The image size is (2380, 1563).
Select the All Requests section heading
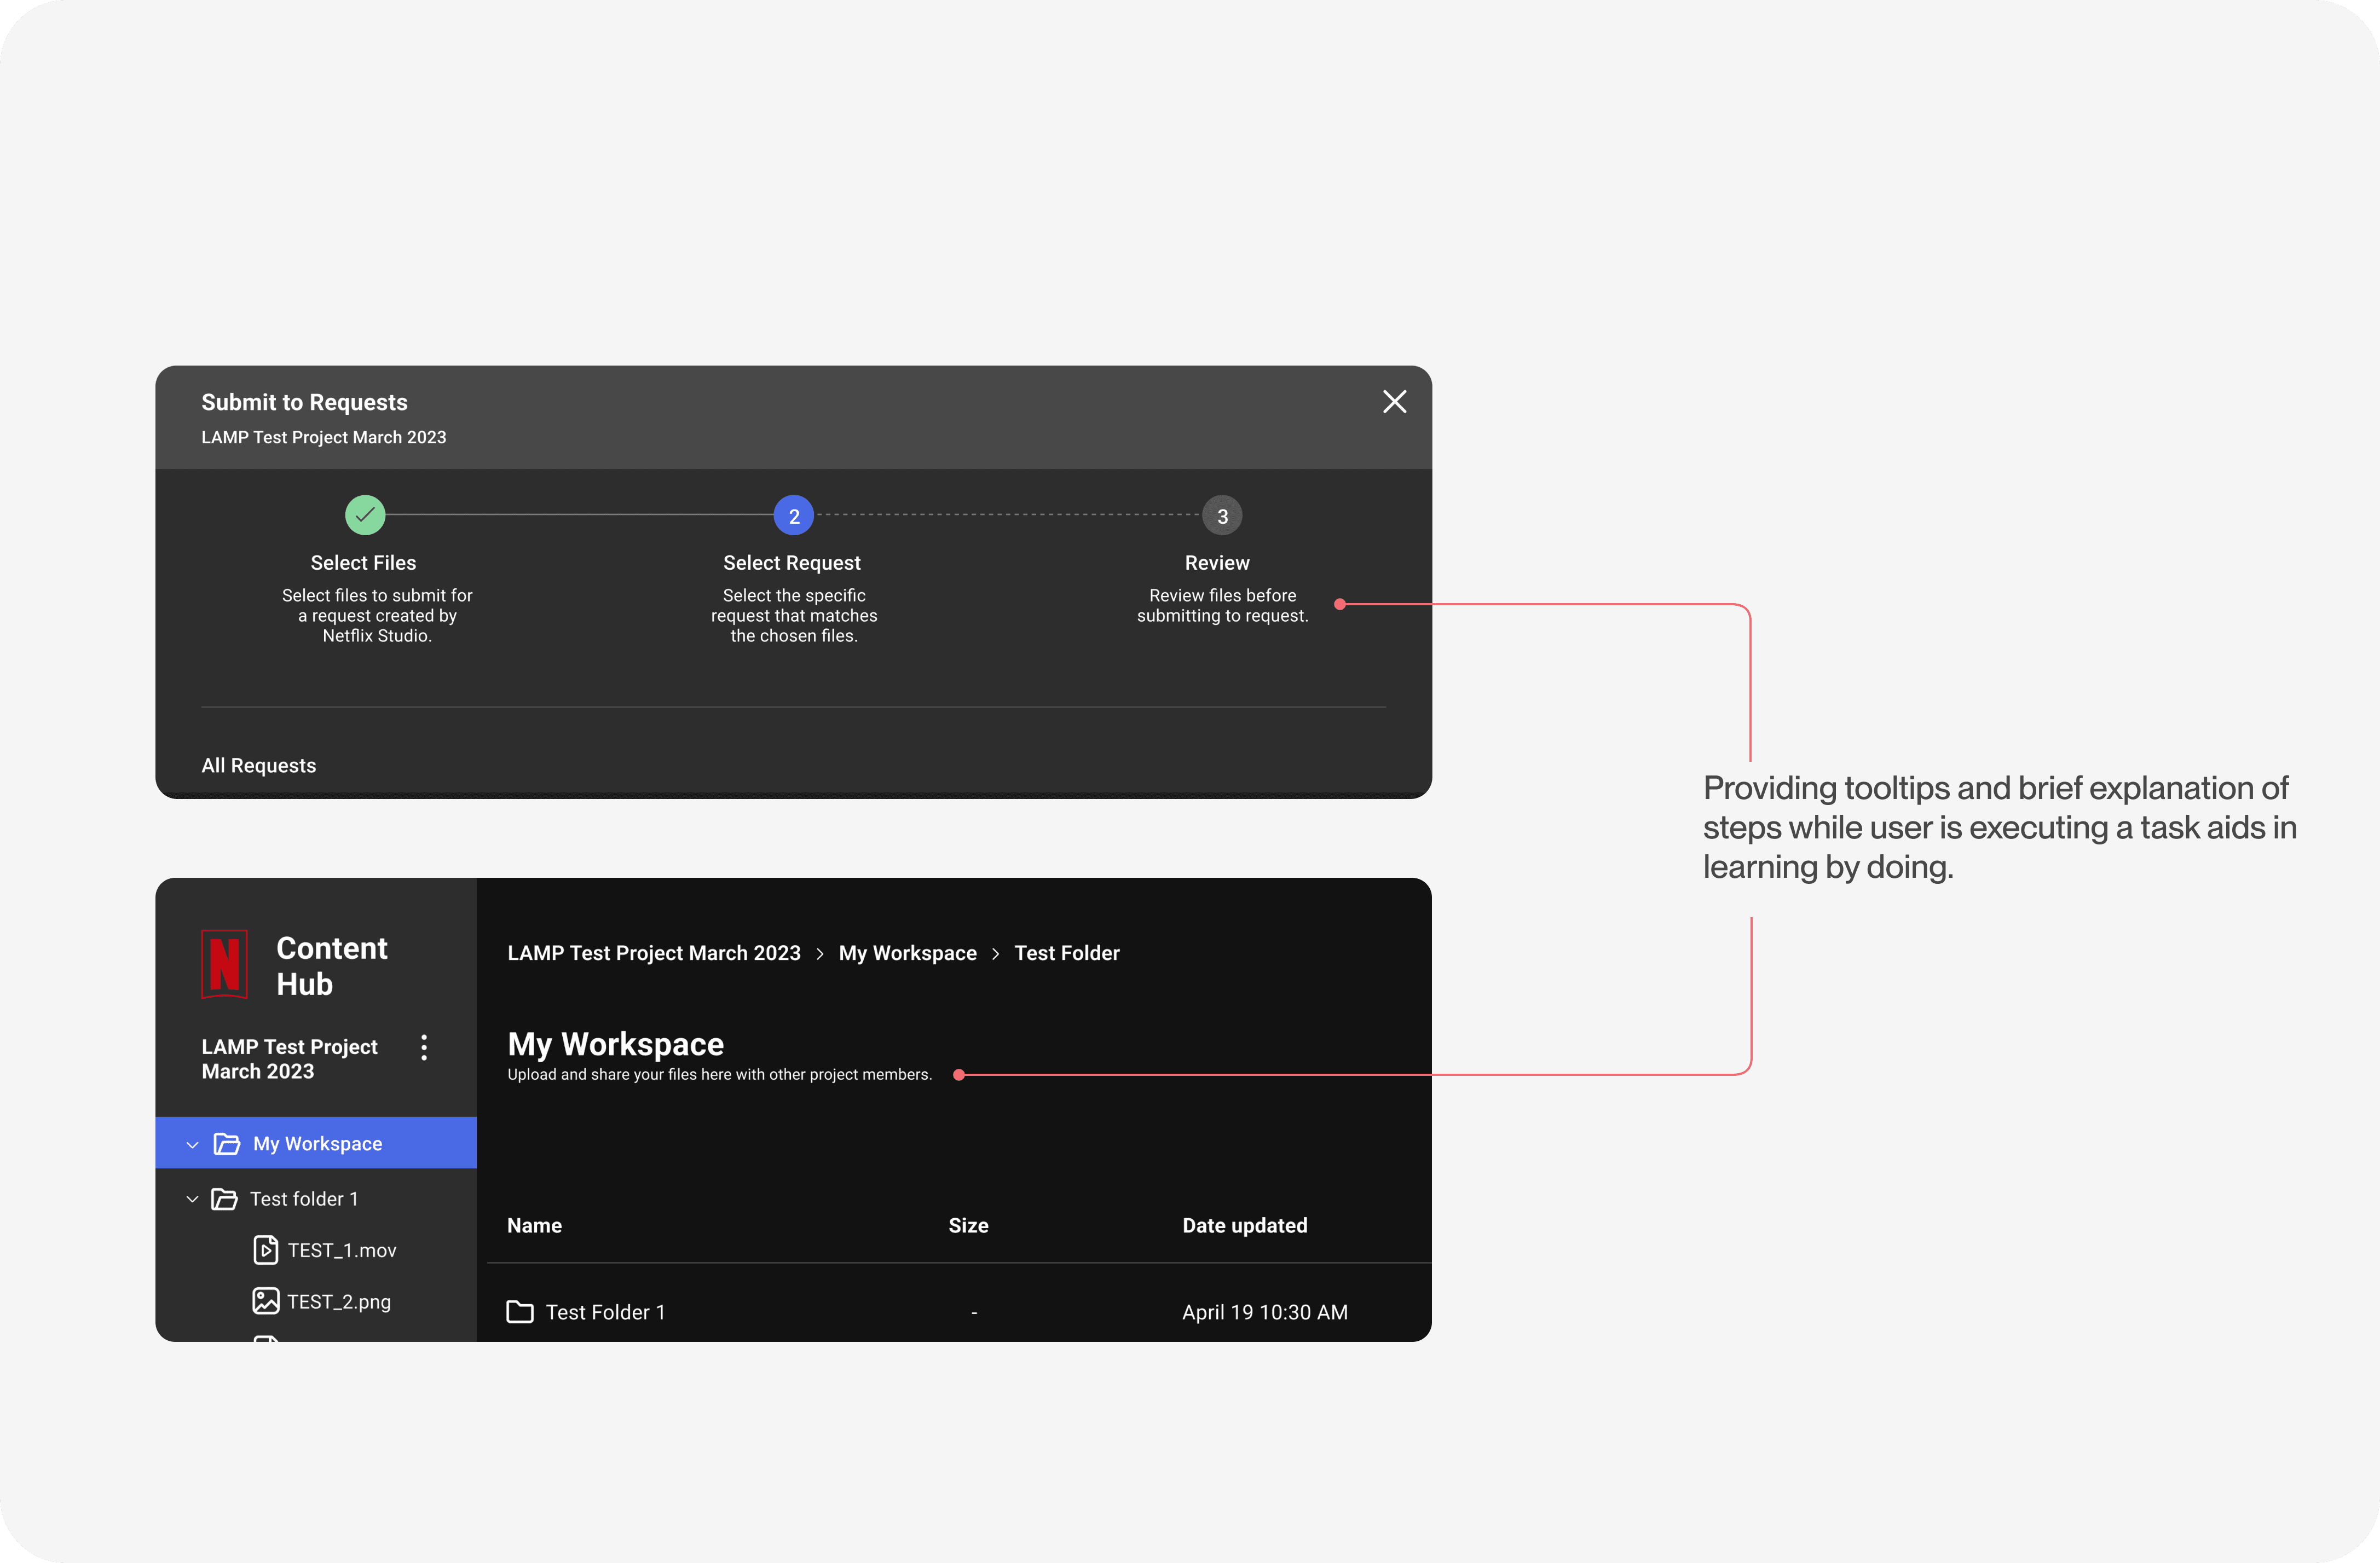259,766
